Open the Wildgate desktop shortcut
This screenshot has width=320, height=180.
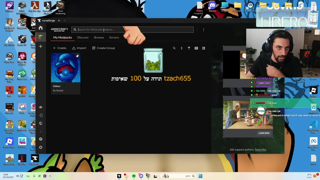point(9,7)
